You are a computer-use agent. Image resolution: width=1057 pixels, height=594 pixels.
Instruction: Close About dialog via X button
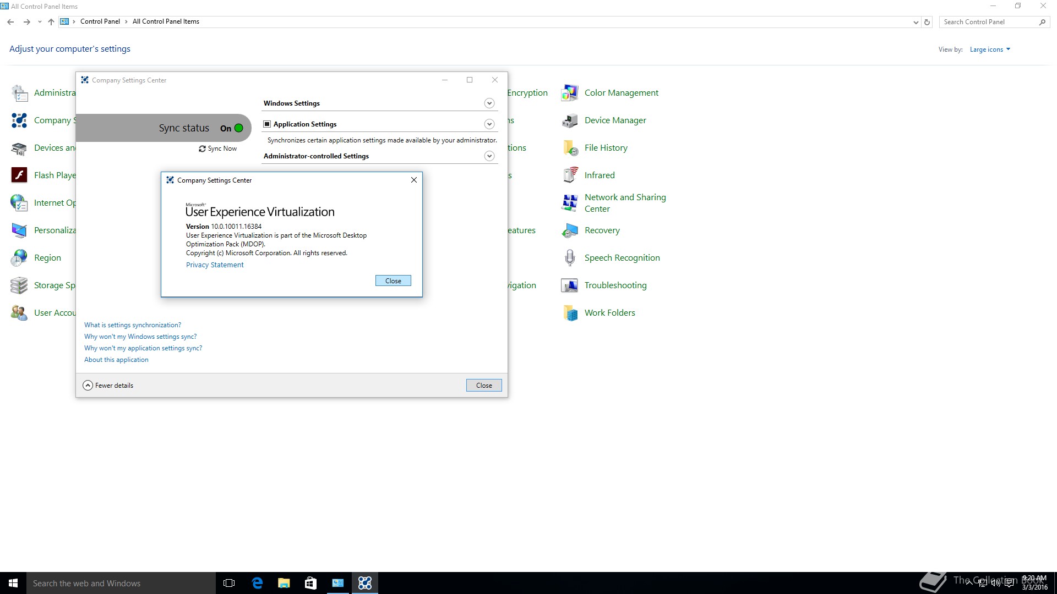point(414,180)
